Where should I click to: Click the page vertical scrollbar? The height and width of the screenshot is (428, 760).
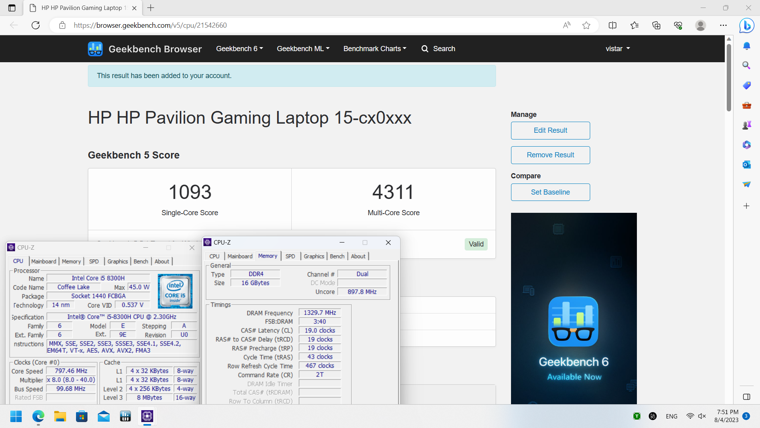point(729,77)
